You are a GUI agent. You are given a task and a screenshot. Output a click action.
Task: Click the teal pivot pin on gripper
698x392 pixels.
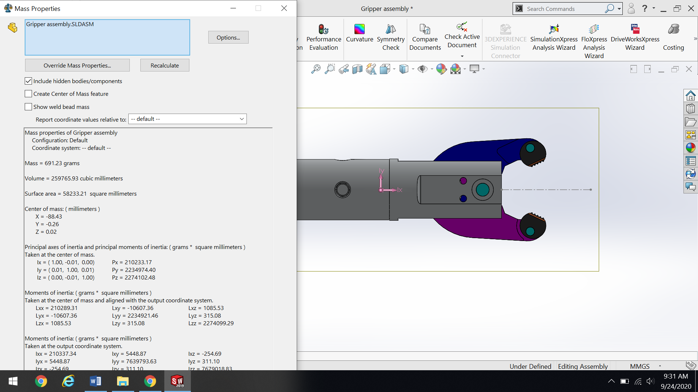(482, 189)
